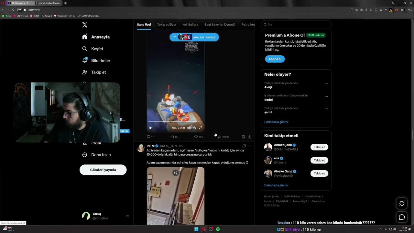Select the Sana özel tab

click(144, 25)
